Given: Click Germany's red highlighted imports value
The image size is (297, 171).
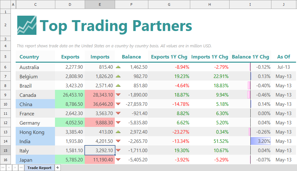Looking at the screenshot, I should (100, 123).
